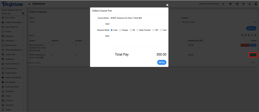Click the blue Pay button in dialog
This screenshot has height=112, width=259.
pyautogui.click(x=162, y=62)
